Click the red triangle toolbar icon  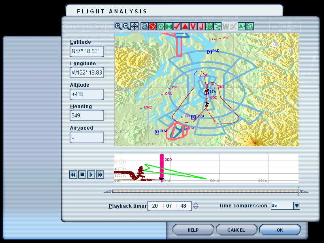(185, 26)
